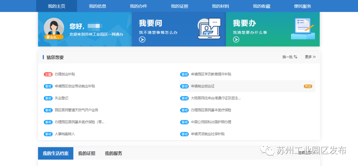Open 申请灵活就业社保补贴 link
Screen dimensions: 358x166
pyautogui.click(x=208, y=134)
